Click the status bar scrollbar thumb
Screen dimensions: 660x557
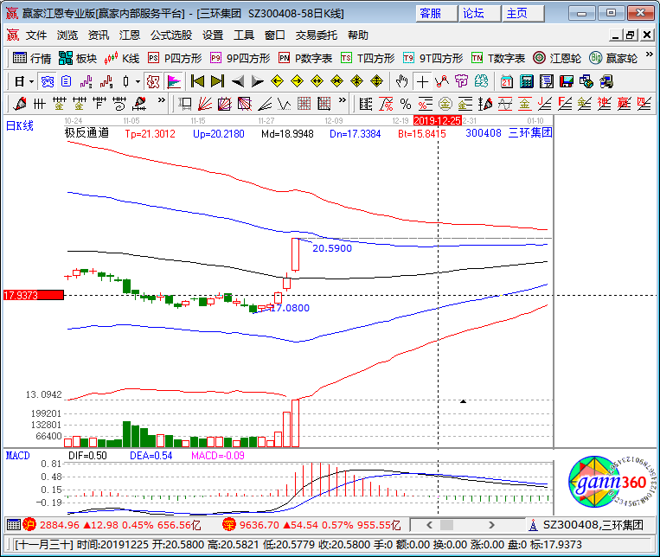446,525
